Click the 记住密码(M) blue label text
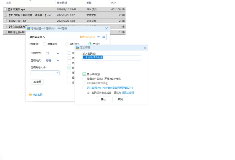 point(110,88)
